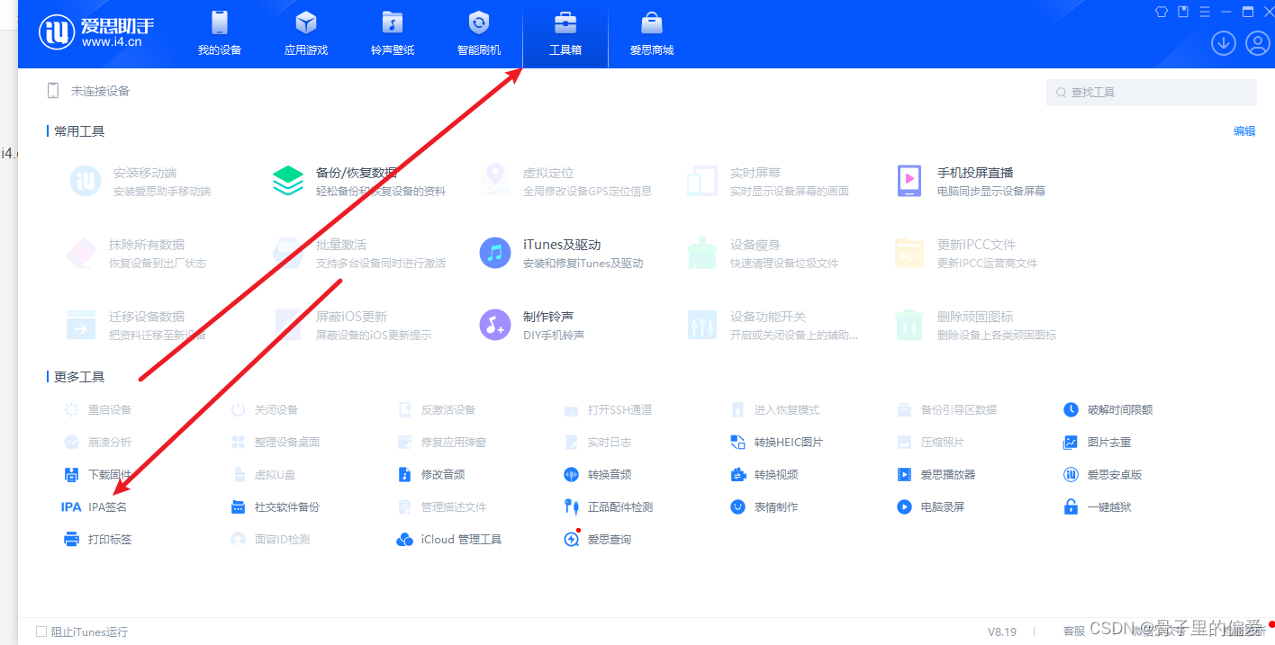Viewport: 1275px width, 645px height.
Task: Open the user account avatar menu
Action: 1256,42
